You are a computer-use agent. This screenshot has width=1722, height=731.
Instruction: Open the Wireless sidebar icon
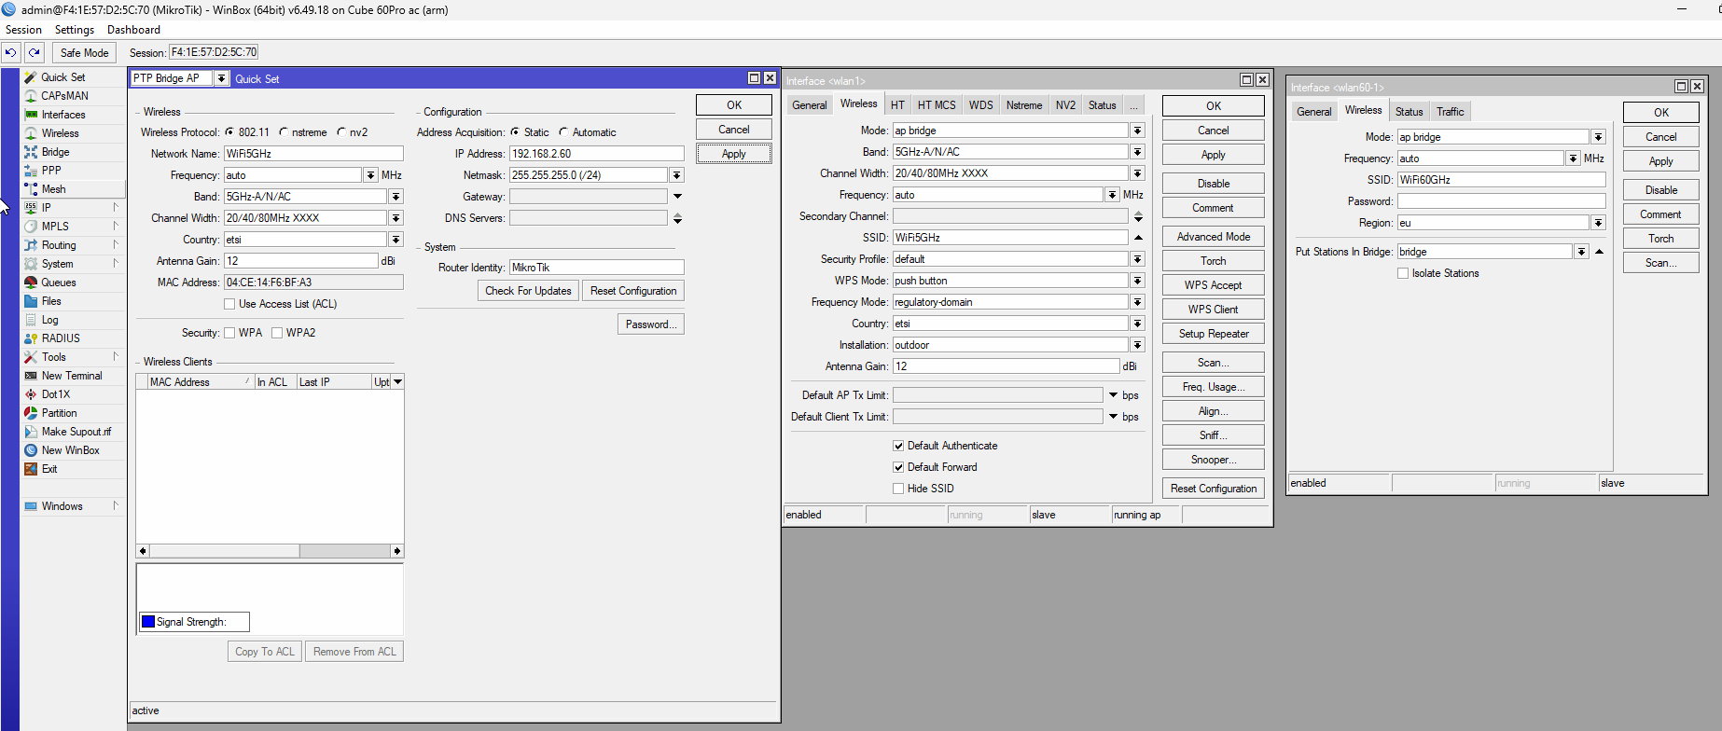(x=31, y=133)
